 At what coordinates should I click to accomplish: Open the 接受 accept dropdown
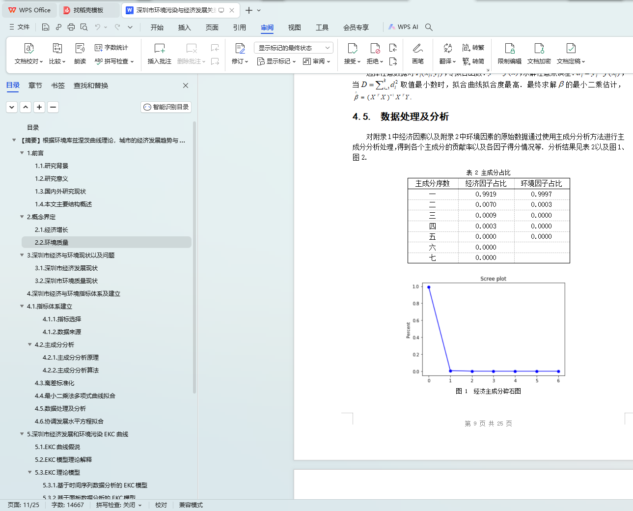[x=353, y=61]
